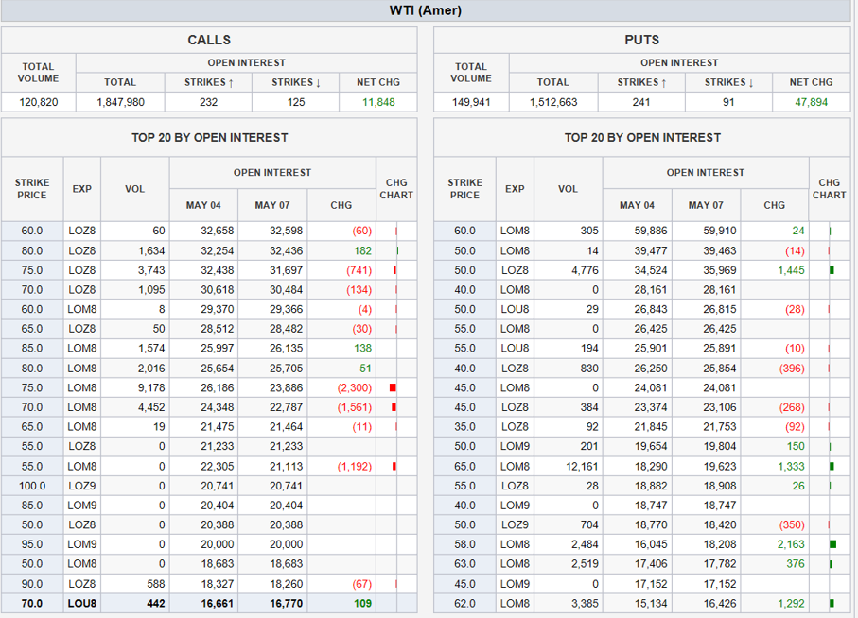Click red change bar for 75.0 LOM8 call
This screenshot has height=618, width=858.
click(393, 387)
